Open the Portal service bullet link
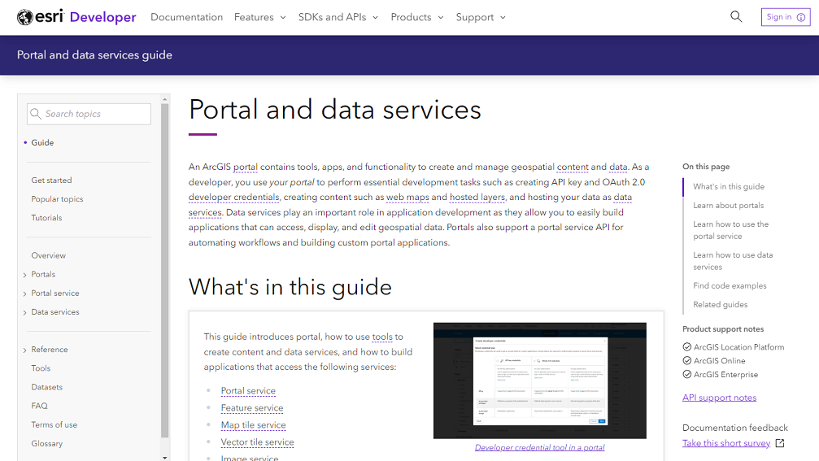The height and width of the screenshot is (461, 819). (x=248, y=390)
